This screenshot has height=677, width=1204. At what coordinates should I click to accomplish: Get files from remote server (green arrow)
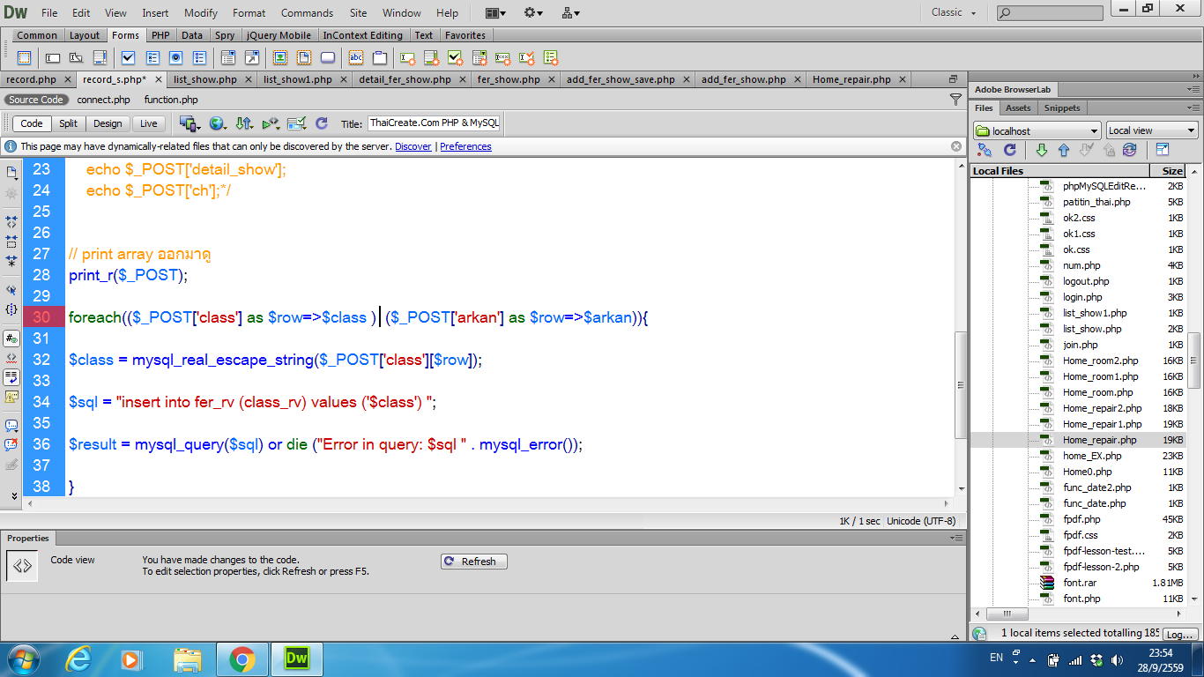[x=1041, y=150]
